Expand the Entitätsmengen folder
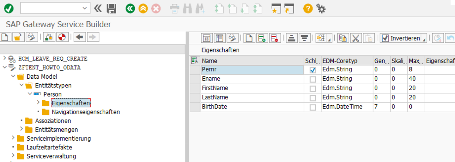 click(x=21, y=129)
